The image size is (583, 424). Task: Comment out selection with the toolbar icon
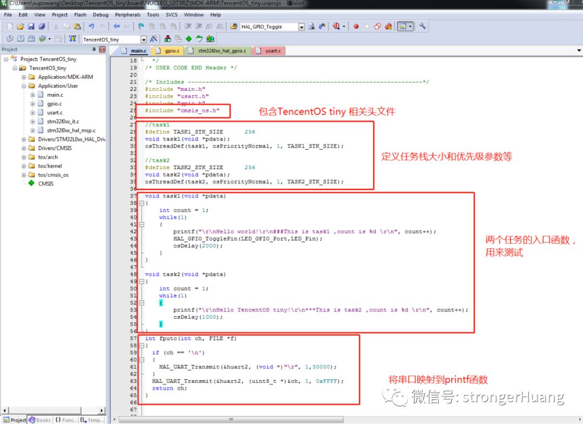[x=209, y=26]
